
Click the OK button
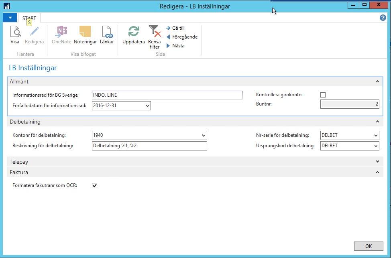[369, 246]
